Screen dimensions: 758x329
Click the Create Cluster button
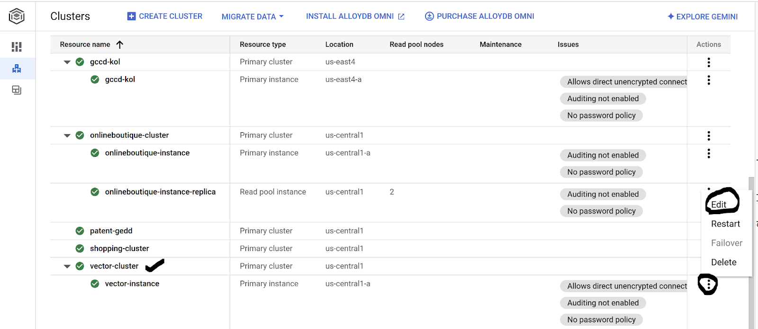[165, 16]
